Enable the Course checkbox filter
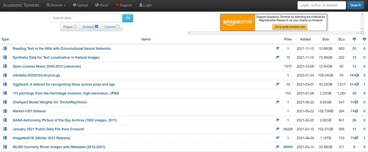Image resolution: width=368 pixels, height=152 pixels. (118, 27)
